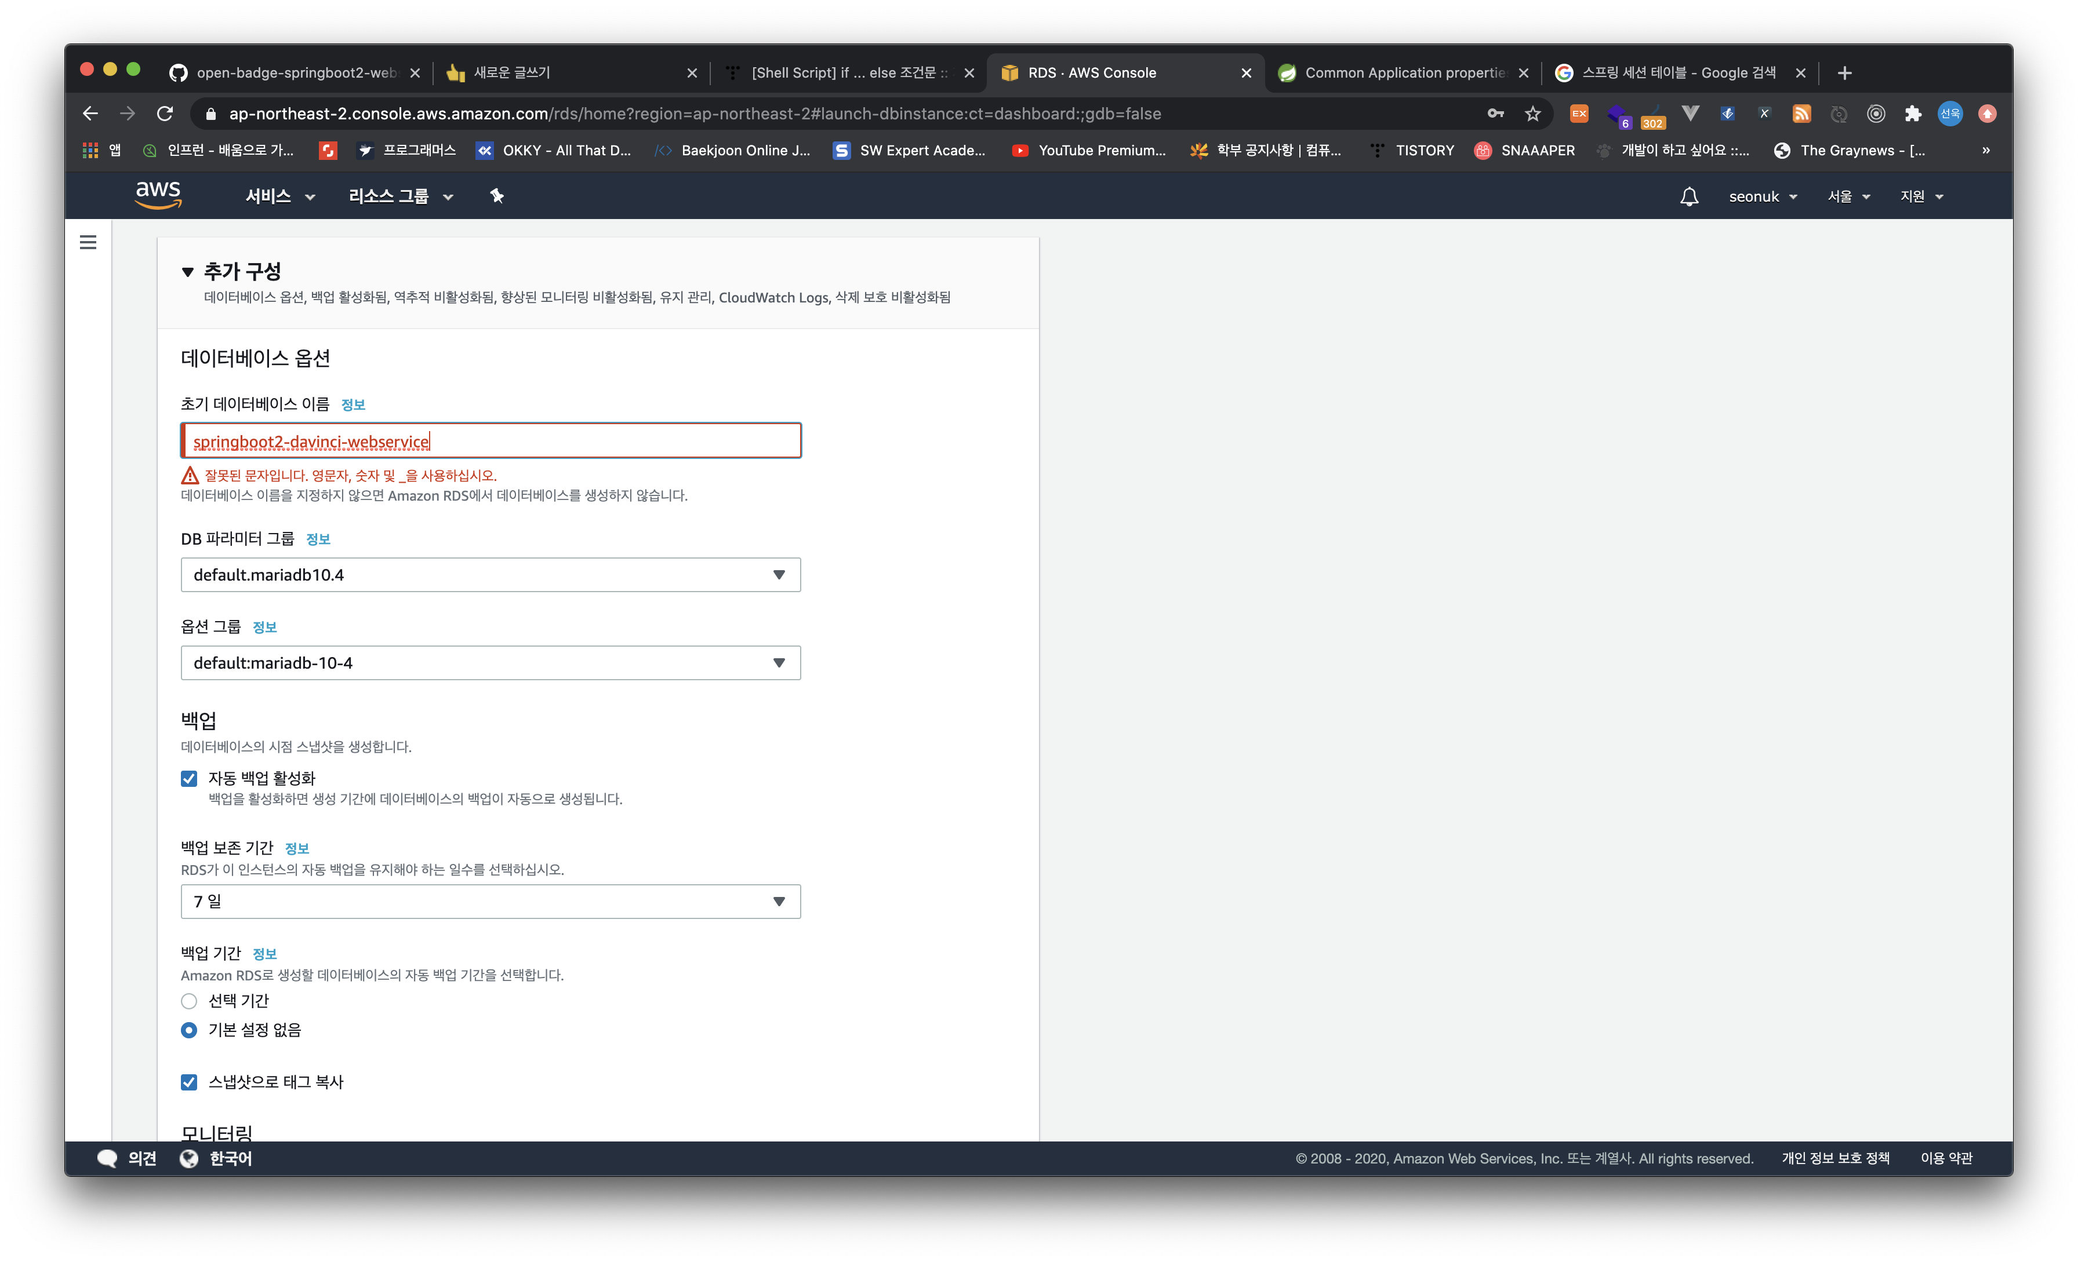
Task: Uncheck the 자동 백업 활성화 checkbox
Action: [x=189, y=778]
